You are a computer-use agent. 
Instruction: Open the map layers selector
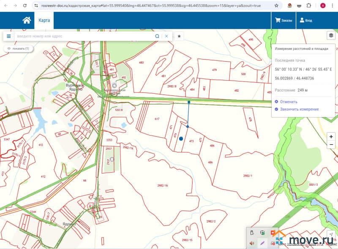(x=331, y=36)
